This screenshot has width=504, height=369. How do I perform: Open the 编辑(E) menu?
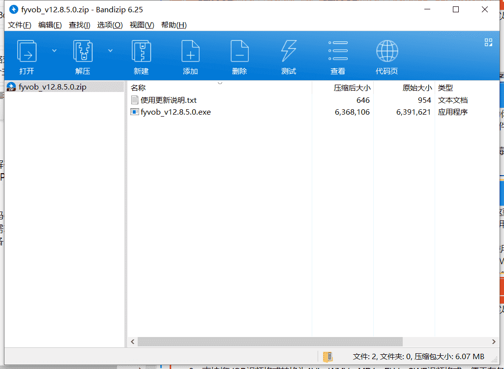[x=50, y=25]
